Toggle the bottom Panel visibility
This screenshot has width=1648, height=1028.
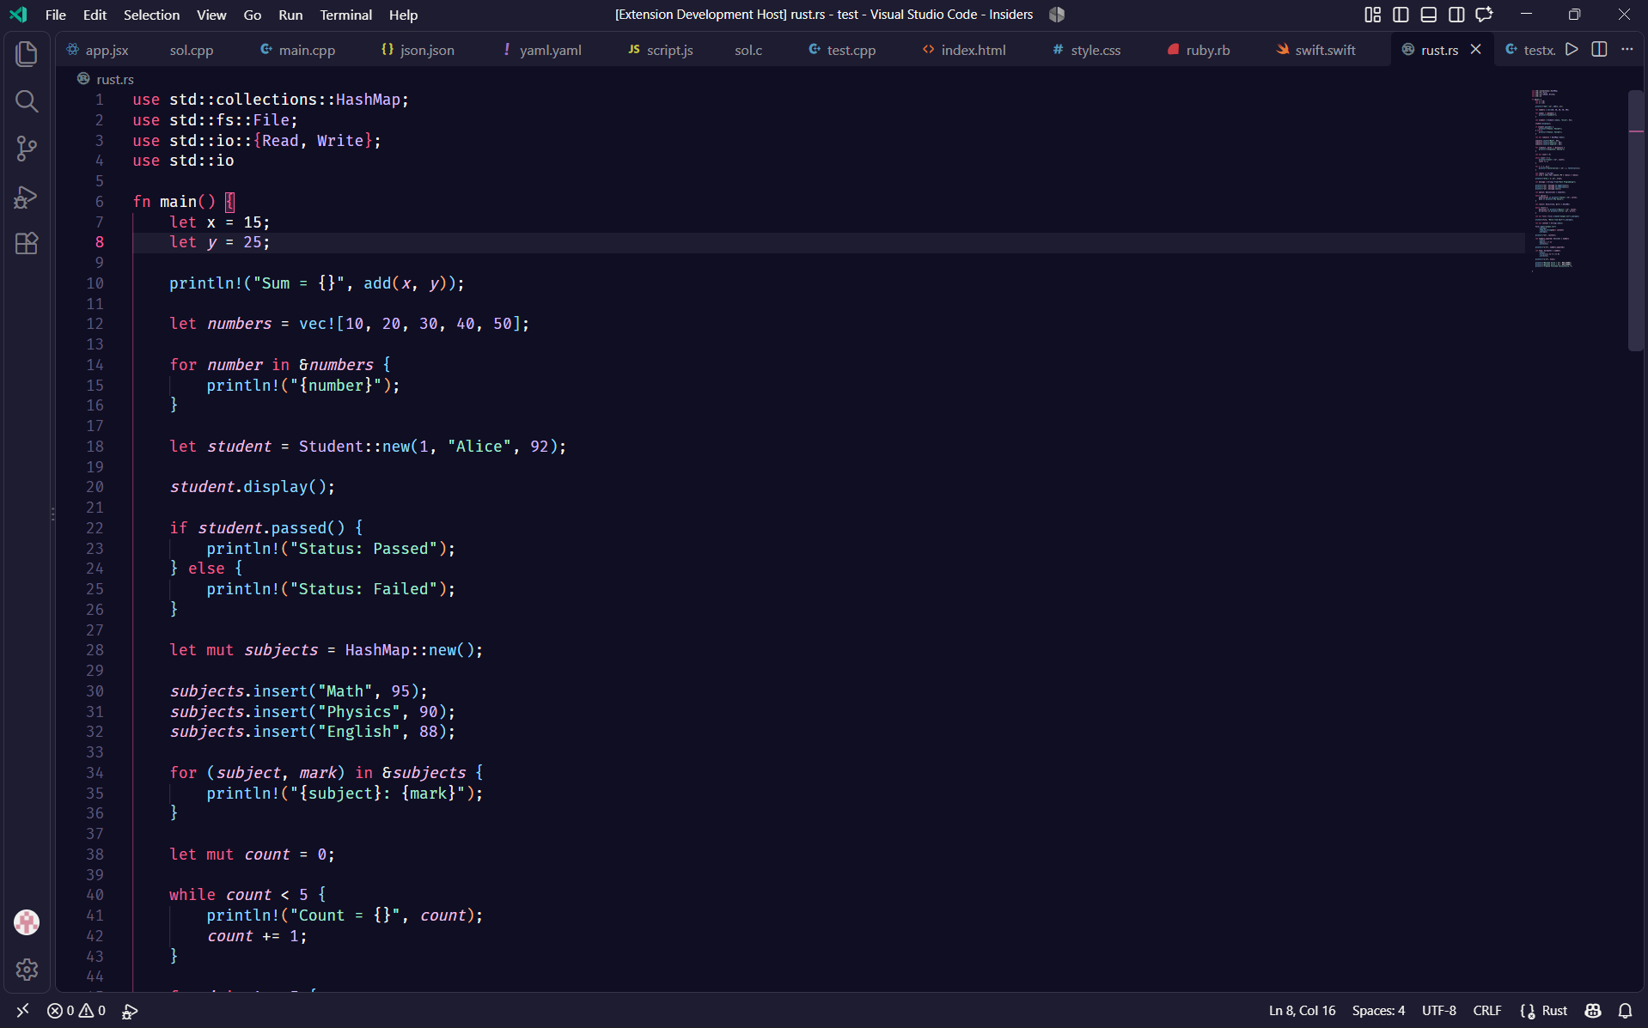coord(1428,15)
